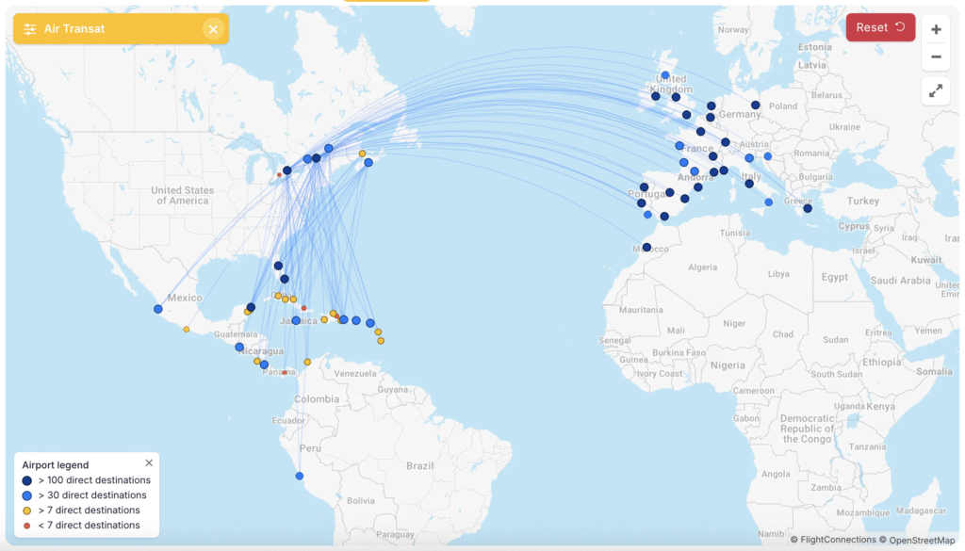
Task: Select the airport marker in Greece
Action: click(x=808, y=208)
